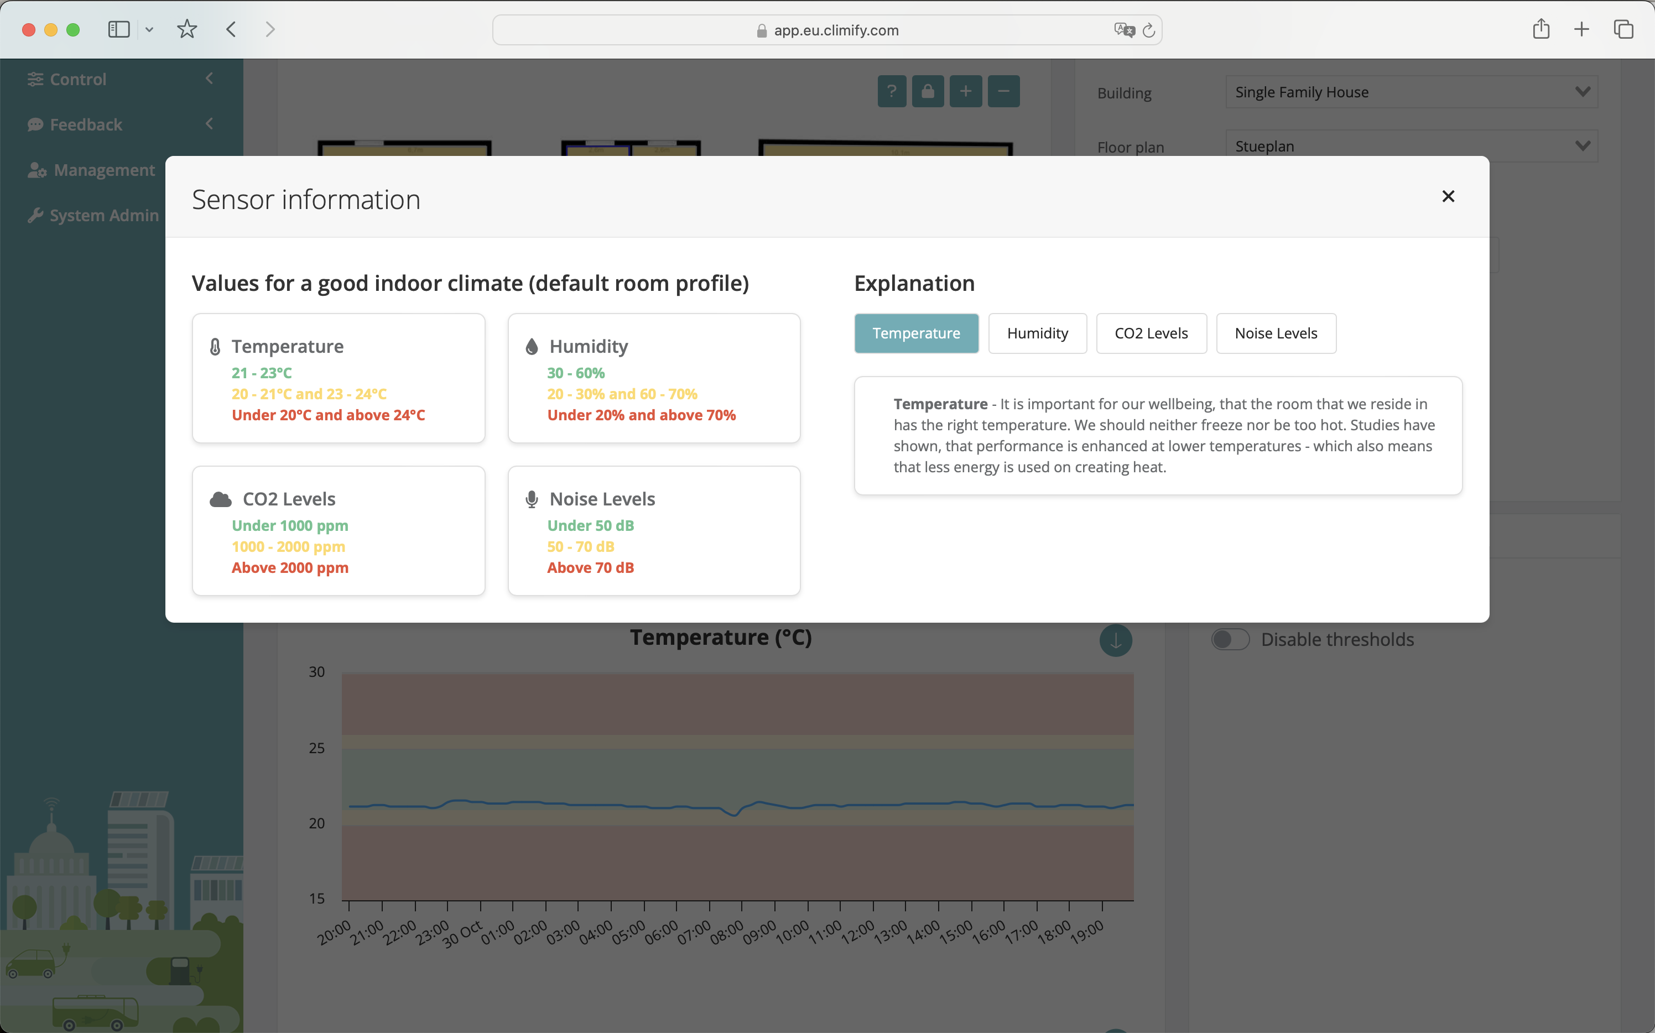1655x1033 pixels.
Task: Click '20 - 30% and 60 - 70%' humidity text
Action: click(x=622, y=394)
